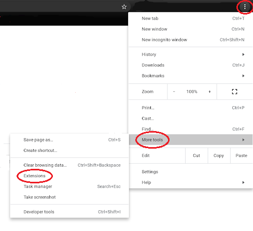Select Cast... menu entry
This screenshot has width=253, height=231.
[190, 119]
